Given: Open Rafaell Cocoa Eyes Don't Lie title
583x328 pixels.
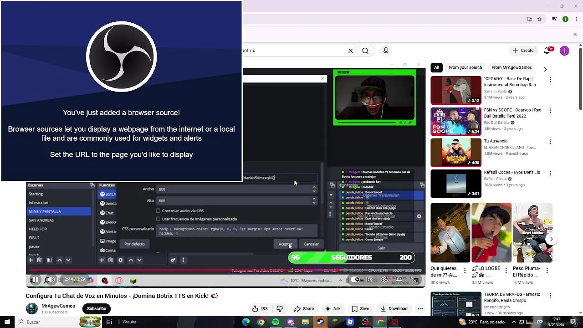Looking at the screenshot, I should [512, 172].
